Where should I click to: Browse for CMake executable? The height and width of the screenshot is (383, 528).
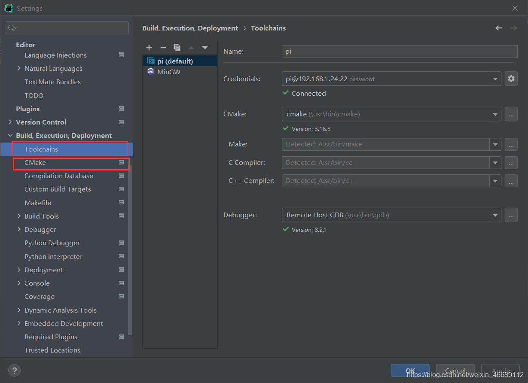coord(511,114)
